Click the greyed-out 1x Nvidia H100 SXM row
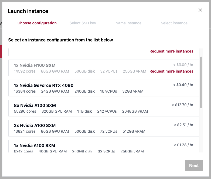Screen dimensions: 211x179 [81, 68]
